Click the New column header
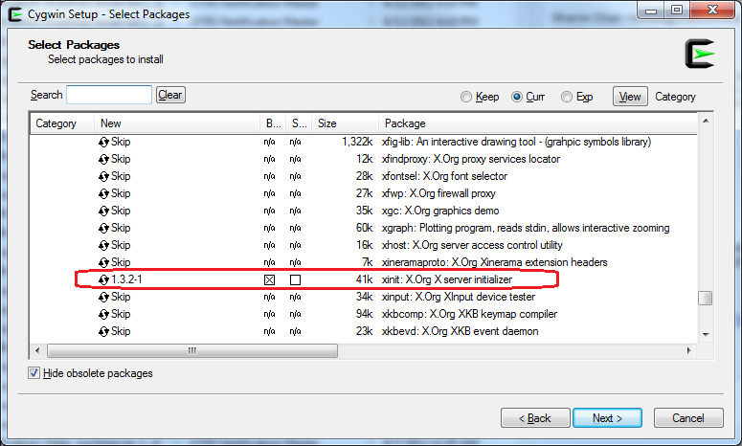The image size is (742, 446). pos(177,123)
